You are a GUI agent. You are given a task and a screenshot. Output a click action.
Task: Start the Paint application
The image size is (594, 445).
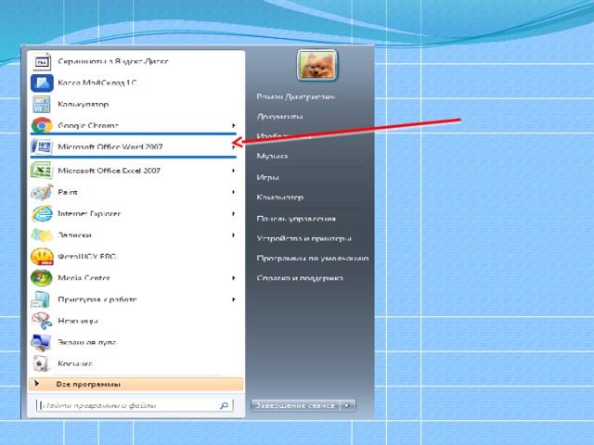68,192
